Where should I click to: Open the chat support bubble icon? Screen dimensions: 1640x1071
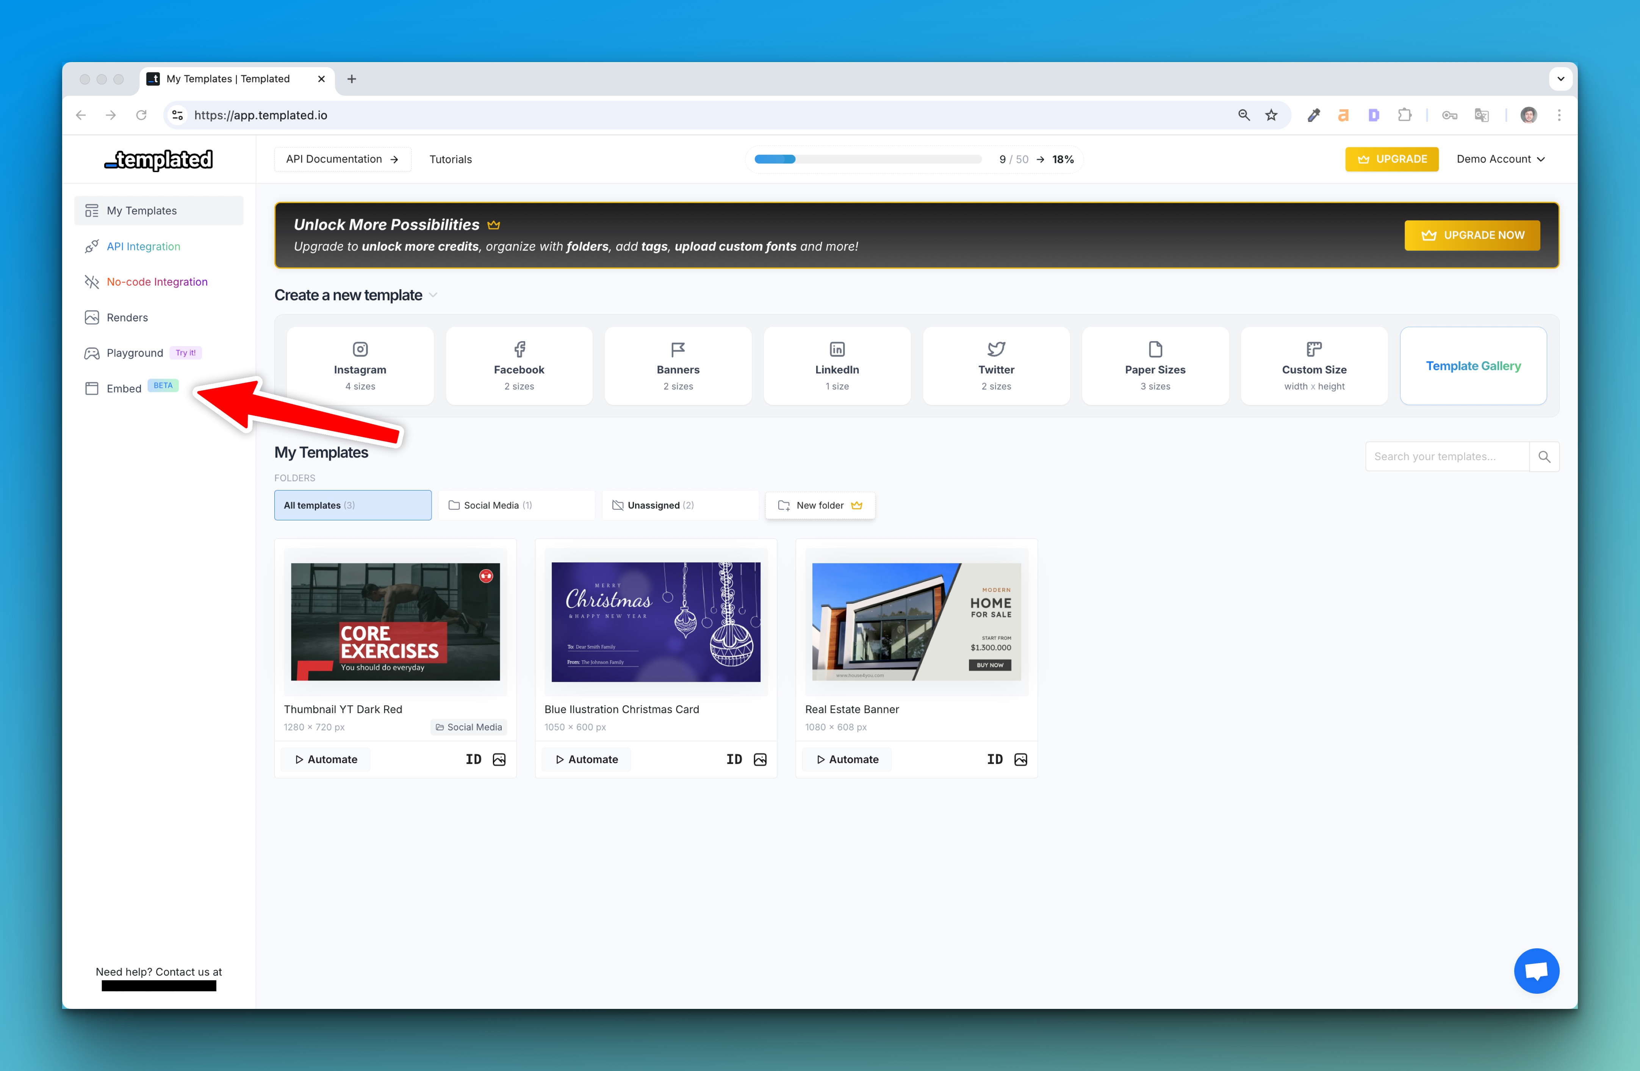(1536, 970)
